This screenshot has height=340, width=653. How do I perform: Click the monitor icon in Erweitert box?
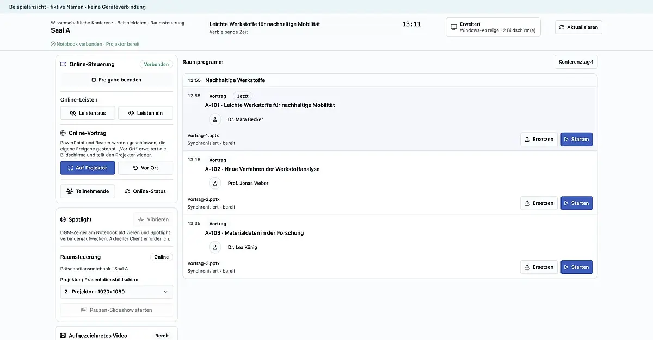(x=454, y=27)
